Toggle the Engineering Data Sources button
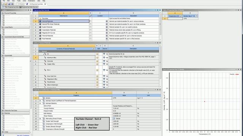Viewport: 243px width, 136px height. (x=29, y=7)
